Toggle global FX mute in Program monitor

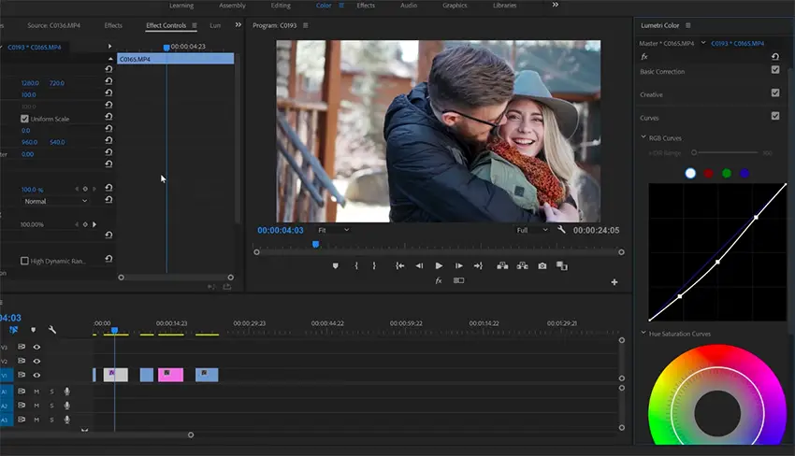click(439, 280)
